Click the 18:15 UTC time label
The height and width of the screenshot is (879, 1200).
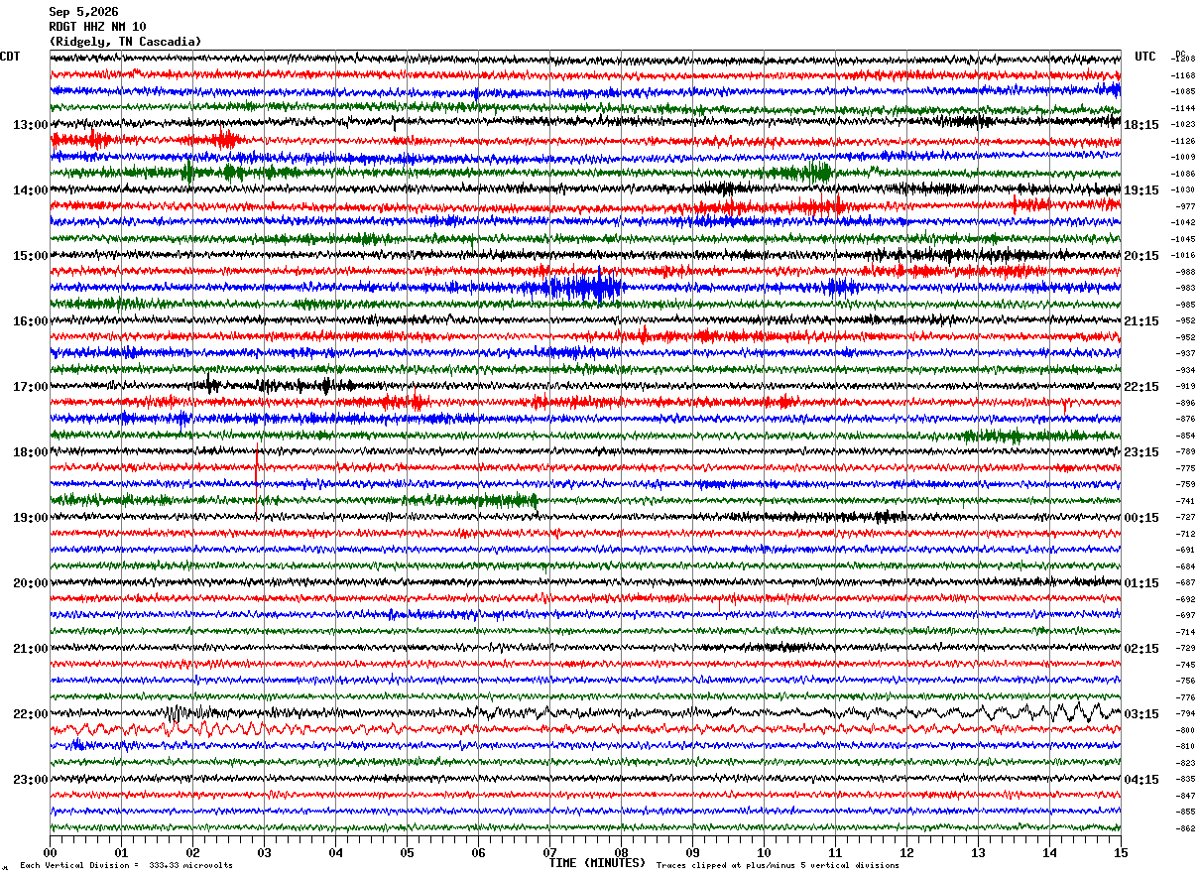[1140, 125]
